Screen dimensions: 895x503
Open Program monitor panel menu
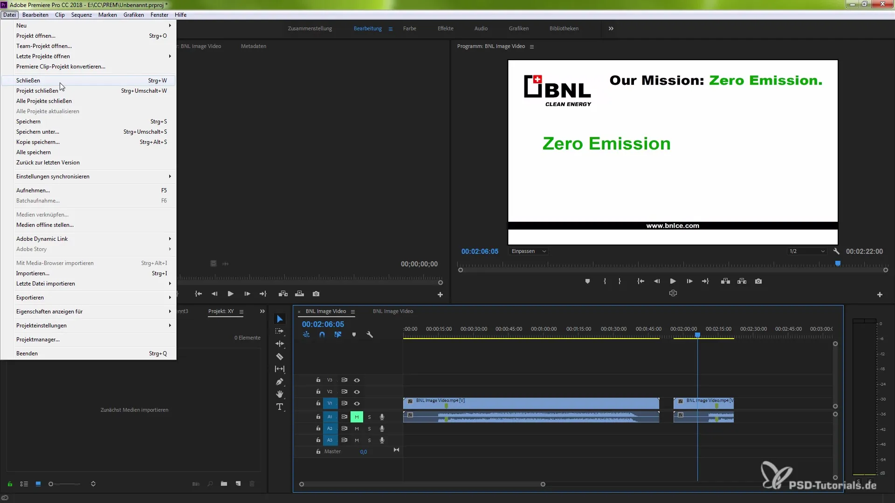(531, 47)
